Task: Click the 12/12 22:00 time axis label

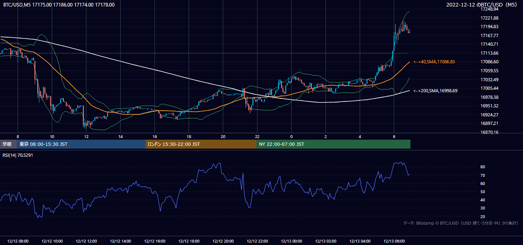Action: [257, 241]
